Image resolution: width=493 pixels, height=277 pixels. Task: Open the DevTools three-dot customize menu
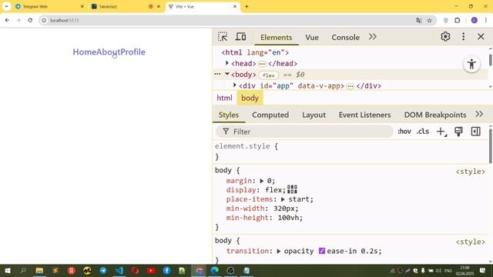click(x=463, y=37)
